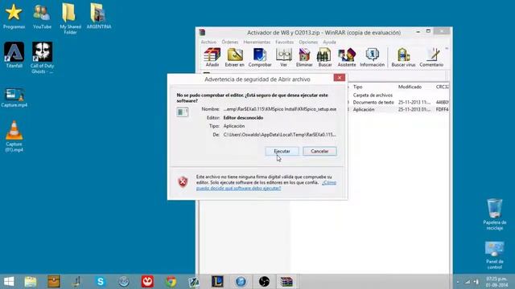Open Google Chrome from the taskbar
515x289 pixels.
(171, 282)
